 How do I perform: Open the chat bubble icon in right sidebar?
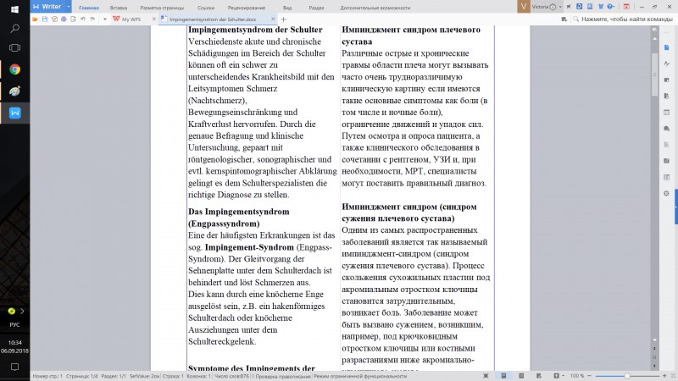[666, 129]
